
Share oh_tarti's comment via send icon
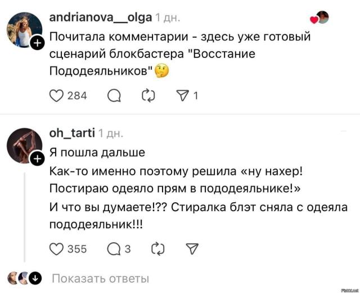coord(192,248)
